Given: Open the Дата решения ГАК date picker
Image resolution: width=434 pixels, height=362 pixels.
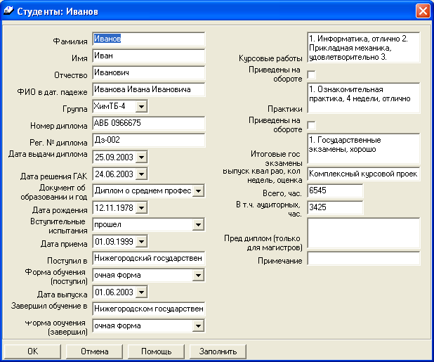Looking at the screenshot, I should click(141, 174).
